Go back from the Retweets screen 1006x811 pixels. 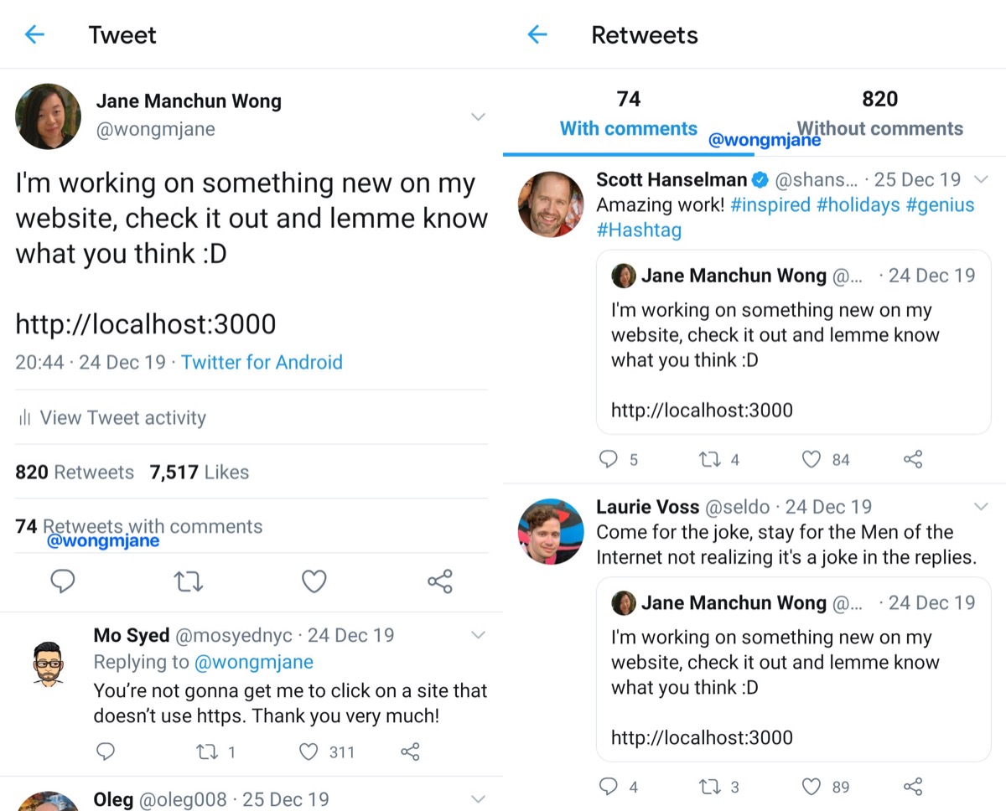click(x=537, y=34)
